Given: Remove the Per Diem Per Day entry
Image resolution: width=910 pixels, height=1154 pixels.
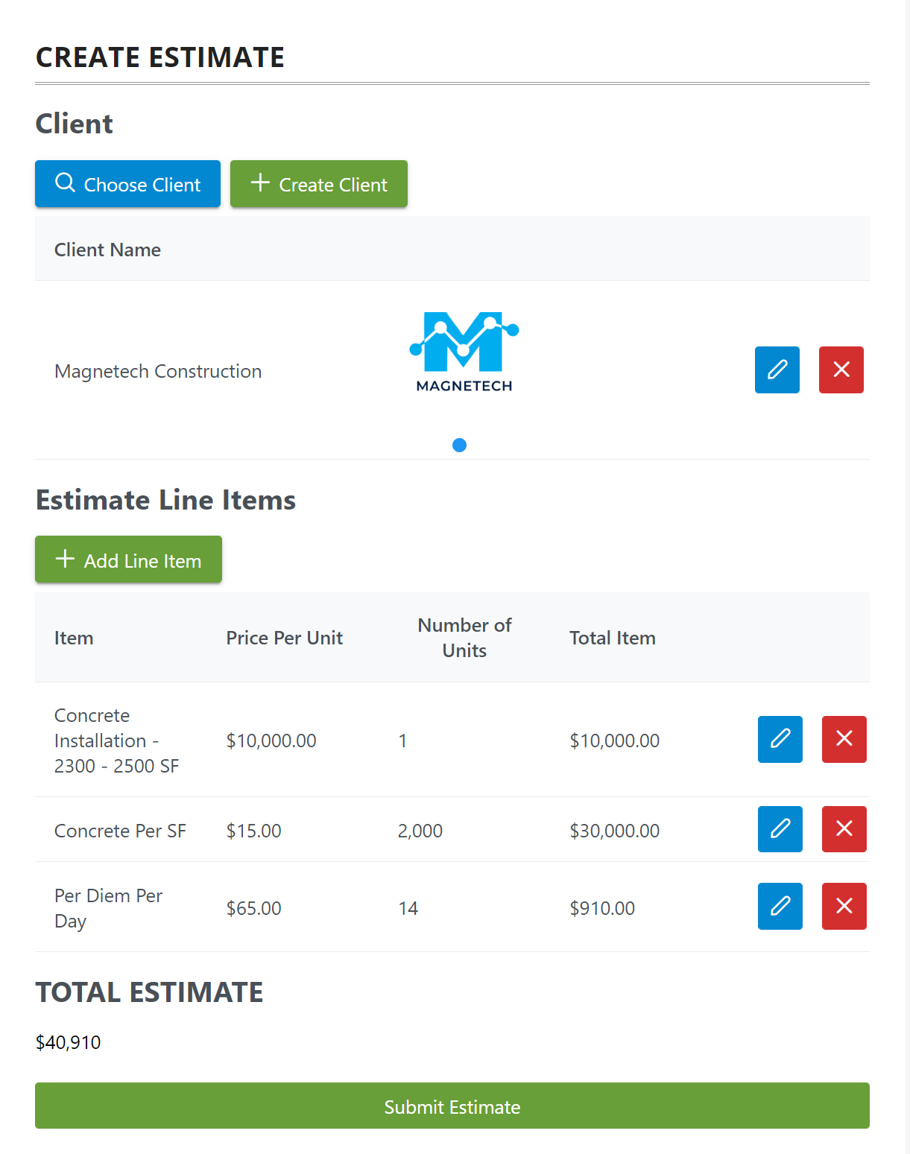Looking at the screenshot, I should click(844, 906).
